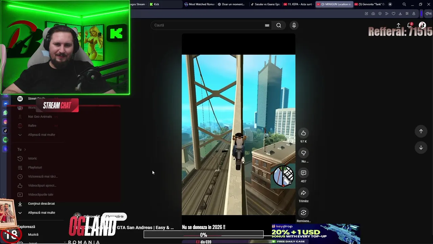Open Messenger in the browser sidebar
Screen dimensions: 433x244
pos(5,104)
